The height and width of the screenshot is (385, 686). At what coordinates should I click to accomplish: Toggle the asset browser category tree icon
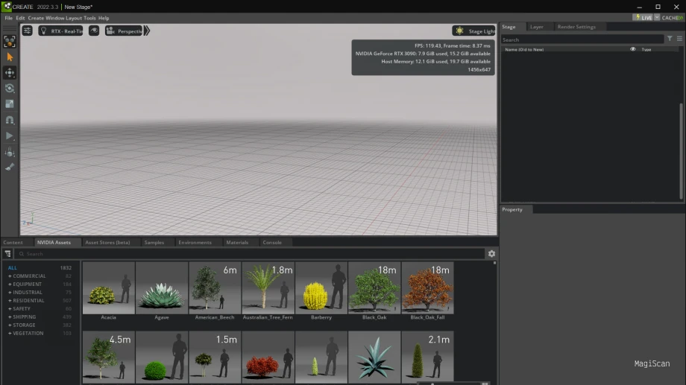(x=8, y=253)
